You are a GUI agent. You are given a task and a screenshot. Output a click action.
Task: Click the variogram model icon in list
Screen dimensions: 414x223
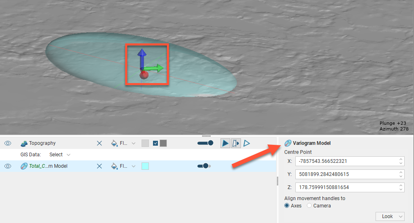point(24,166)
